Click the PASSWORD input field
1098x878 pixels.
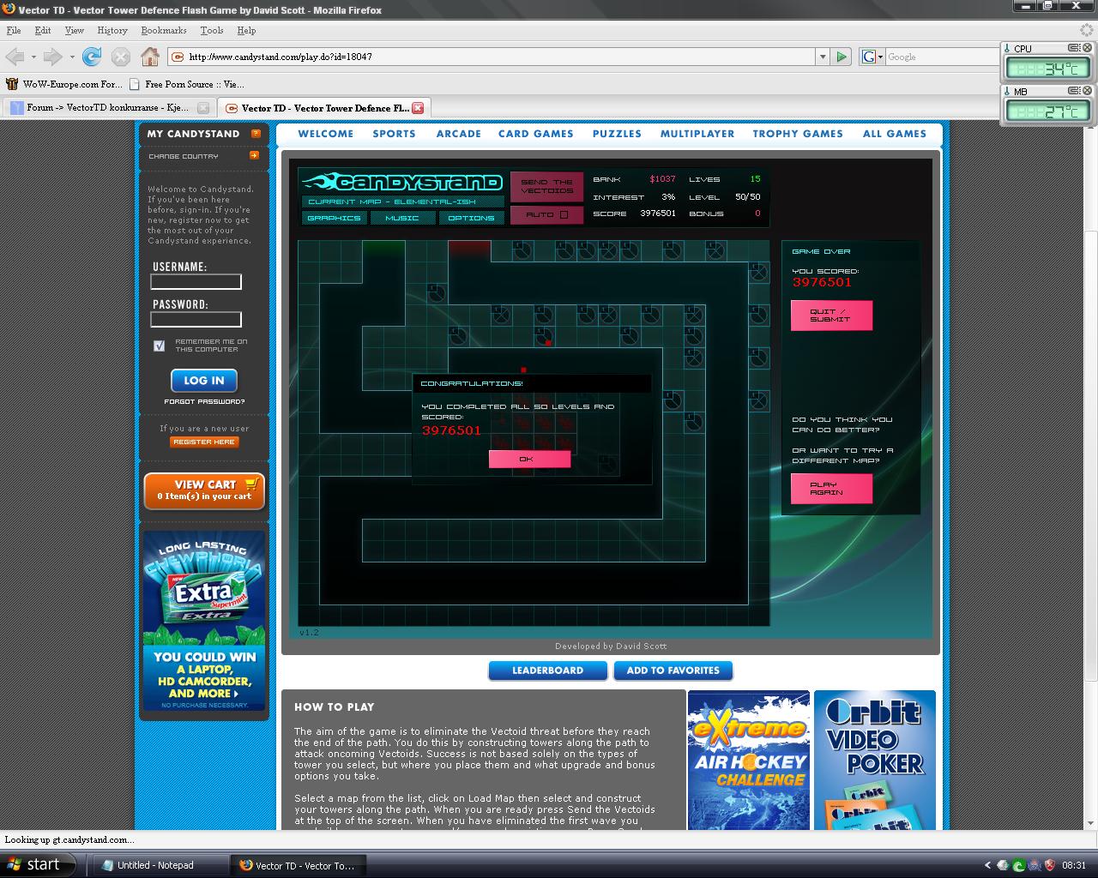pos(196,320)
